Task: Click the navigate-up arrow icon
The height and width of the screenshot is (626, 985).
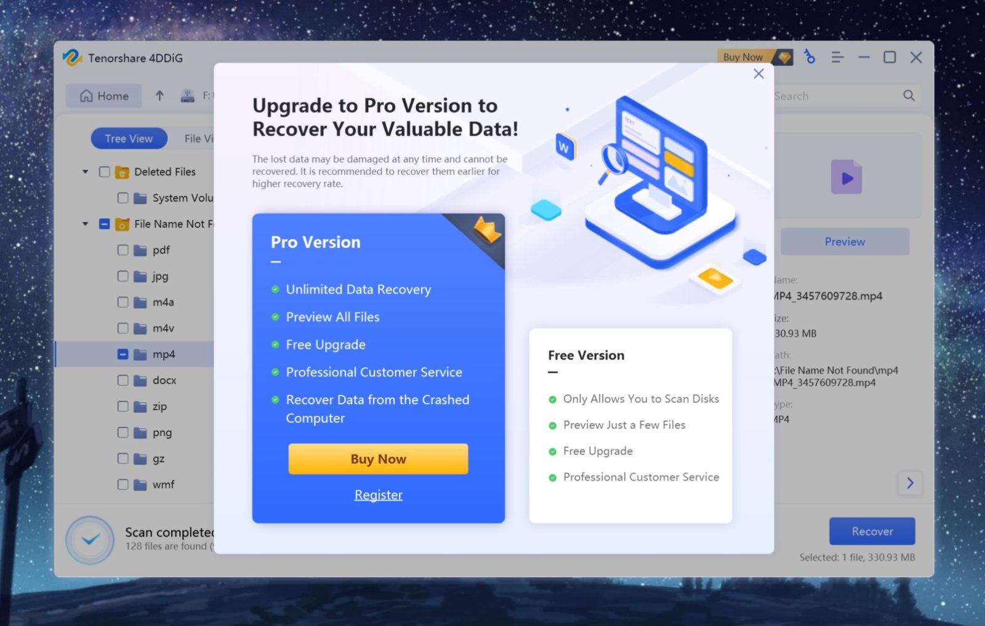Action: [159, 95]
